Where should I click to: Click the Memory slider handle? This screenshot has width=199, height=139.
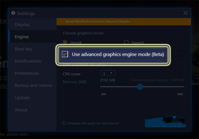click(x=140, y=87)
